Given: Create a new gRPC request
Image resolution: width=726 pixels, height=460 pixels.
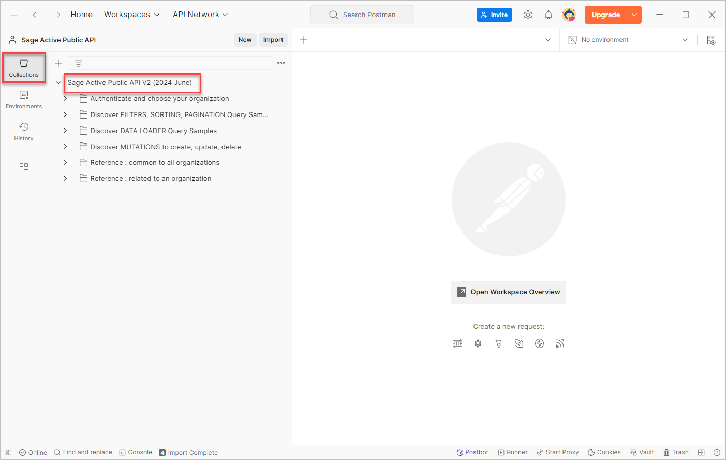Looking at the screenshot, I should (498, 343).
